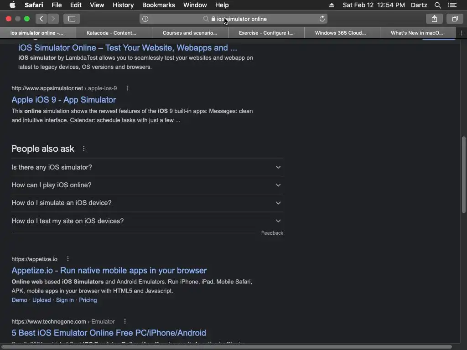467x350 pixels.
Task: Switch to Courses and scenario tab
Action: point(190,33)
